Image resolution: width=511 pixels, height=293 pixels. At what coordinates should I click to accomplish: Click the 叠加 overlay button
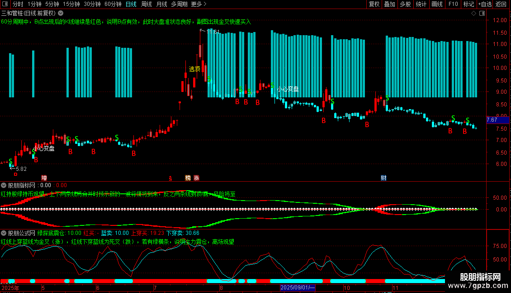click(x=389, y=4)
